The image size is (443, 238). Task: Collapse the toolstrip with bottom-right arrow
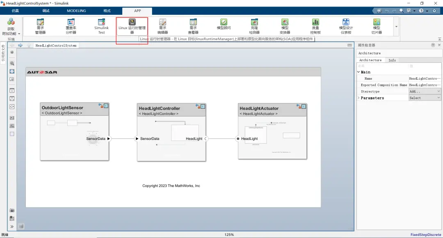[x=439, y=39]
